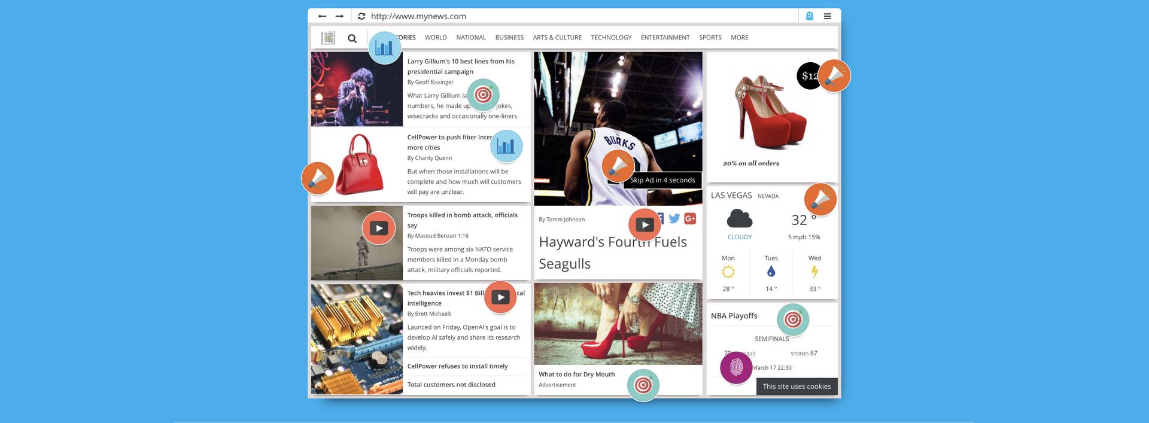Click the concert singer thumbnail
Viewport: 1149px width, 423px height.
(357, 89)
